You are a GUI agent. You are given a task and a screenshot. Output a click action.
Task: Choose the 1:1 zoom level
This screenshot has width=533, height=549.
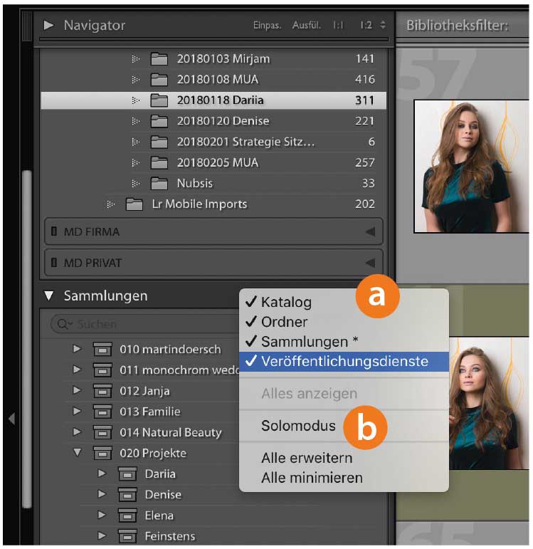click(x=338, y=25)
